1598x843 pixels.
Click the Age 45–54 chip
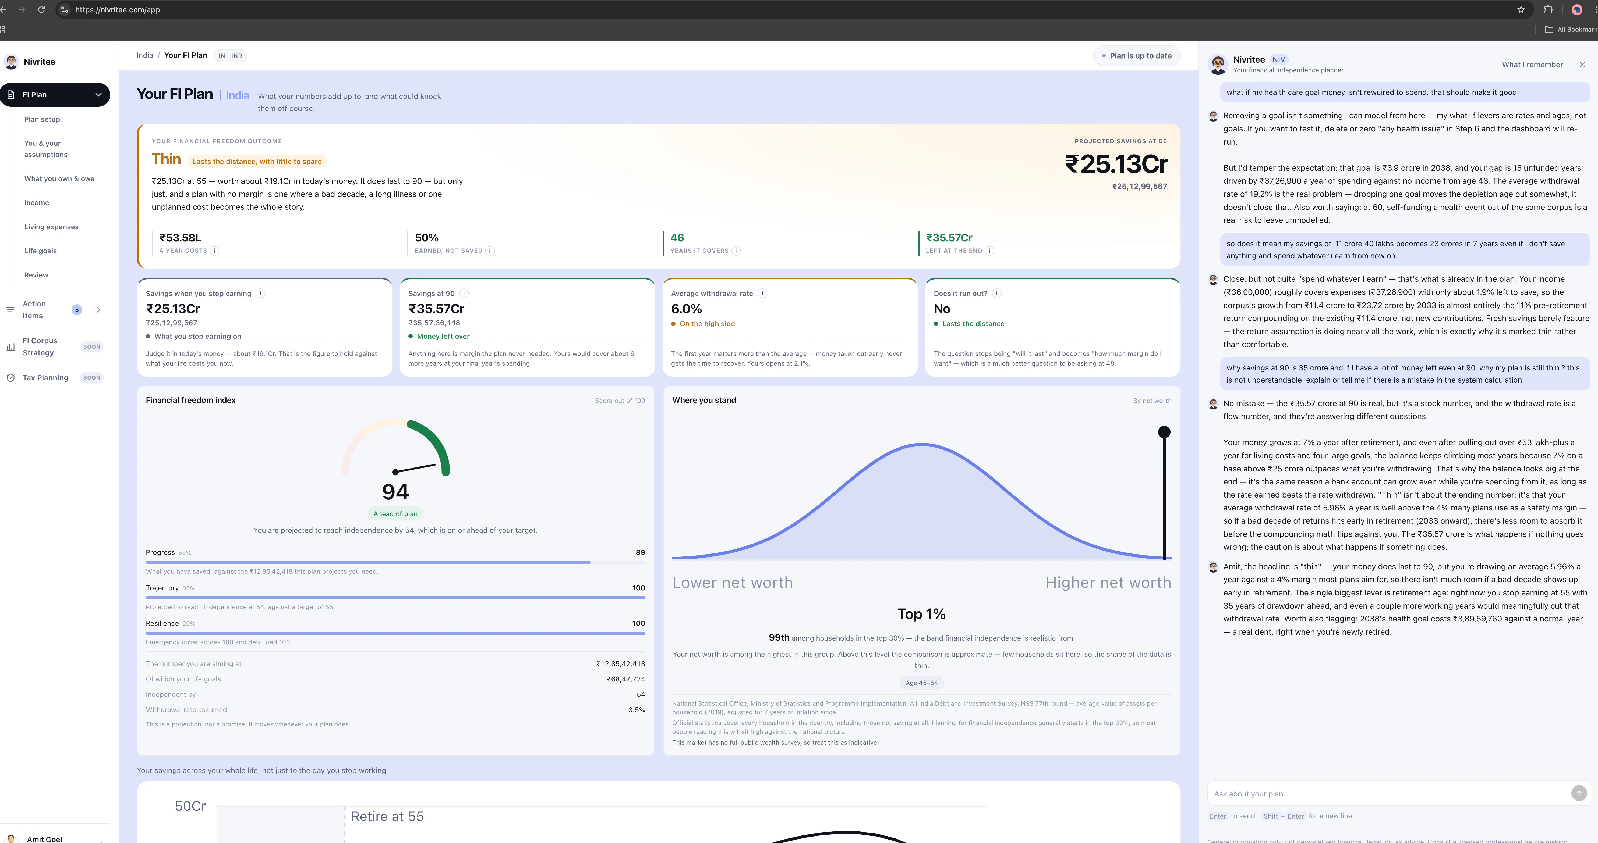(x=922, y=683)
